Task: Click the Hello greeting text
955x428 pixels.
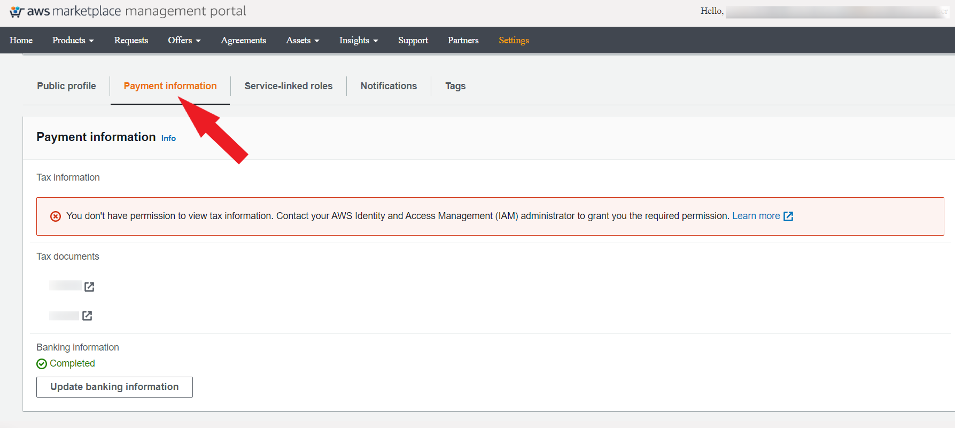Action: (x=712, y=11)
